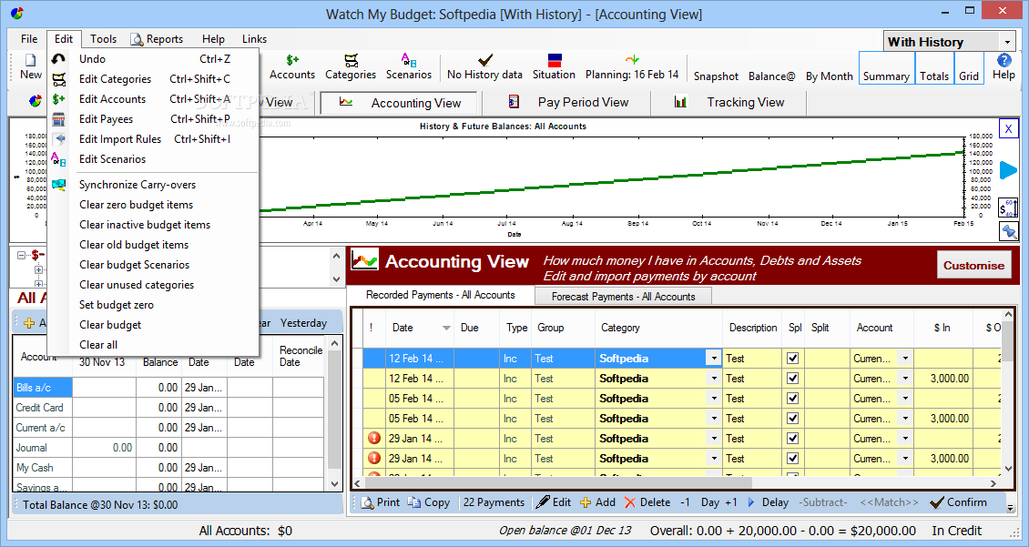This screenshot has width=1029, height=547.
Task: Toggle Spl checkbox in highlighted 12 Feb 14 row
Action: point(793,358)
